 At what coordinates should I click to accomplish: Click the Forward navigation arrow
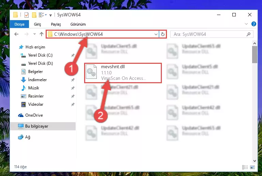tap(26, 34)
